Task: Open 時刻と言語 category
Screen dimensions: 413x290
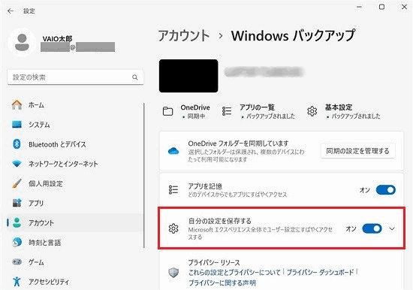Action: pyautogui.click(x=75, y=242)
